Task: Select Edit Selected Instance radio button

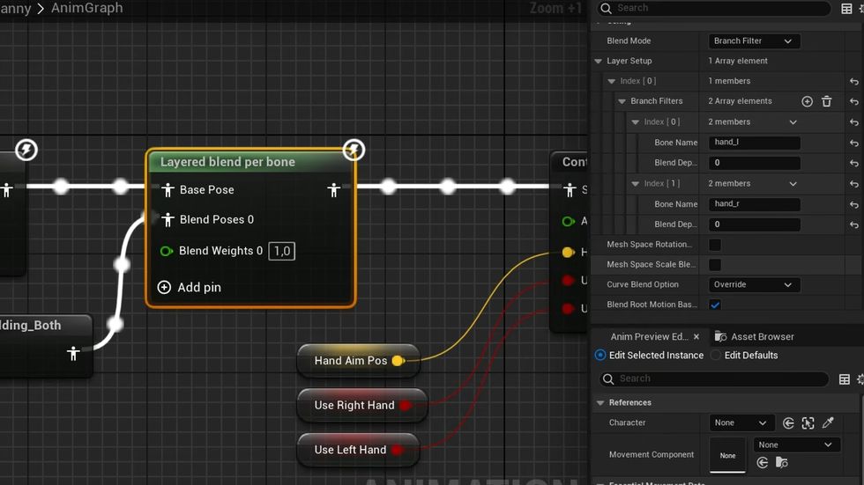Action: 600,356
